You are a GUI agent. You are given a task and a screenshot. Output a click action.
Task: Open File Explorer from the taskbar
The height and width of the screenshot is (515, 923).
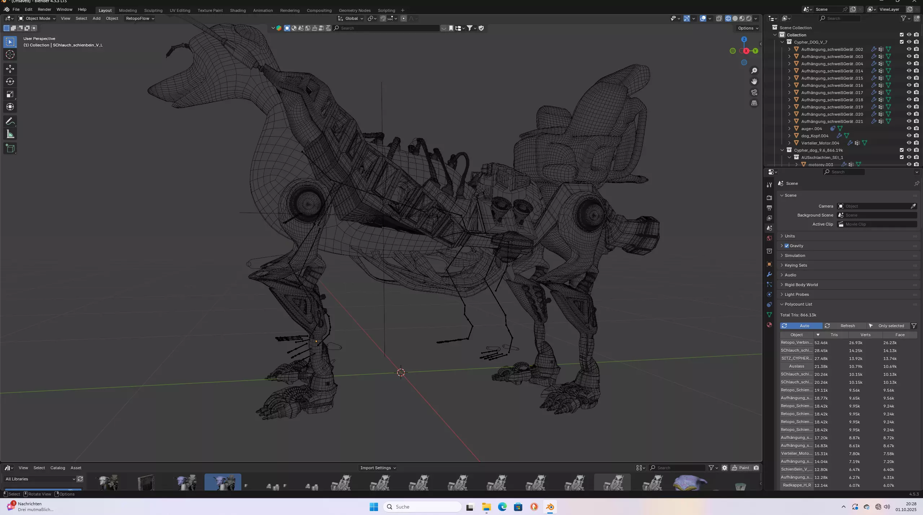click(x=486, y=507)
